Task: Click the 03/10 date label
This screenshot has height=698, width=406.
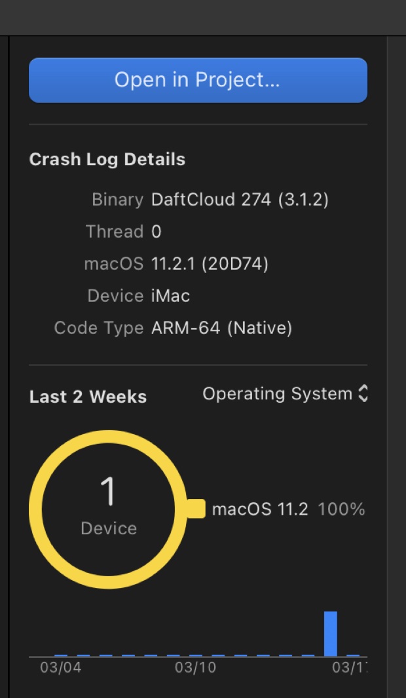Action: 195,668
